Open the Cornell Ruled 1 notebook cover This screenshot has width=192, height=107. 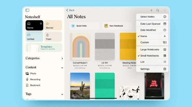80,46
